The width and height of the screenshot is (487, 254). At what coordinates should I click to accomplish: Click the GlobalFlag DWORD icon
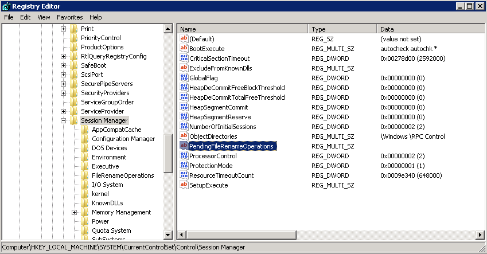184,77
